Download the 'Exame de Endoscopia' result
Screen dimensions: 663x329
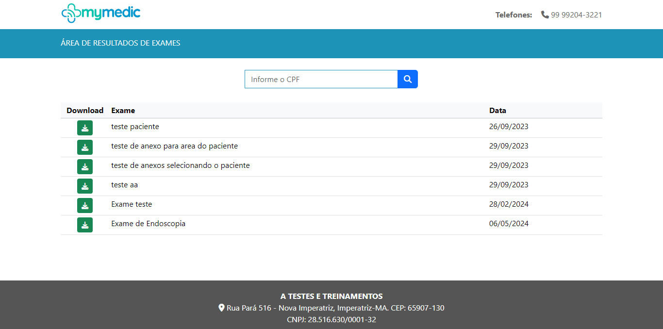point(85,225)
